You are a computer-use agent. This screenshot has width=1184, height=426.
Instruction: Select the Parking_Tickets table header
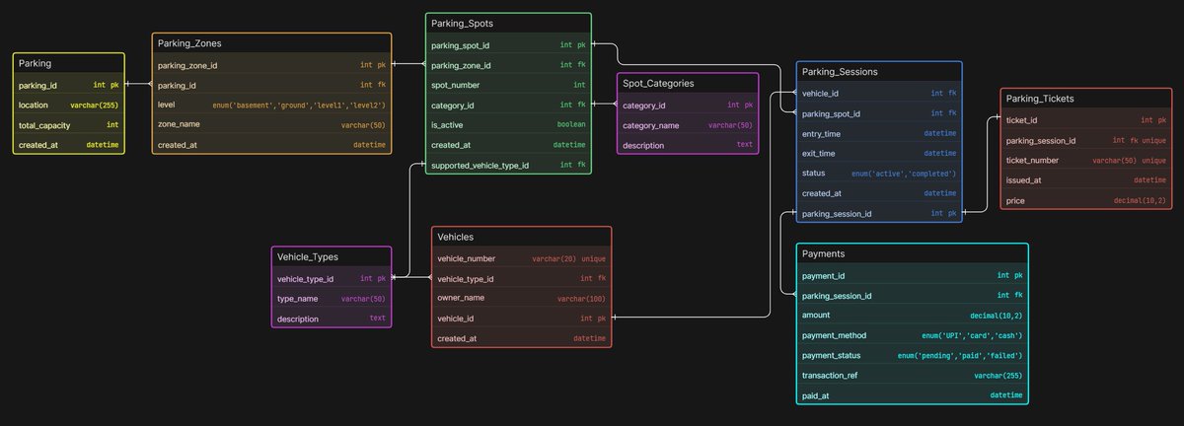point(1086,99)
